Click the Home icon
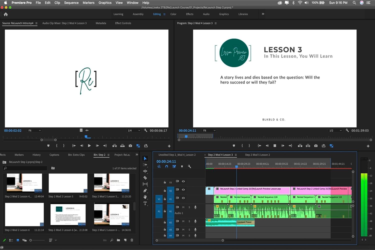 pyautogui.click(x=6, y=14)
